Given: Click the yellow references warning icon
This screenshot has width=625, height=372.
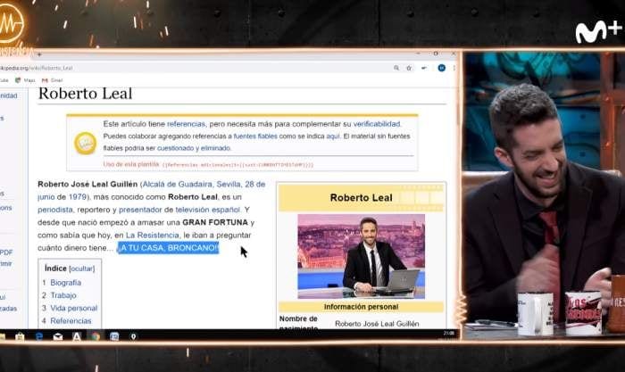Looking at the screenshot, I should (x=86, y=143).
